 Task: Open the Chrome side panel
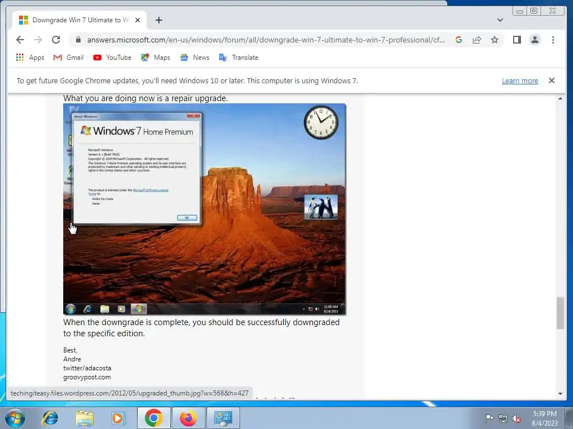click(x=516, y=40)
